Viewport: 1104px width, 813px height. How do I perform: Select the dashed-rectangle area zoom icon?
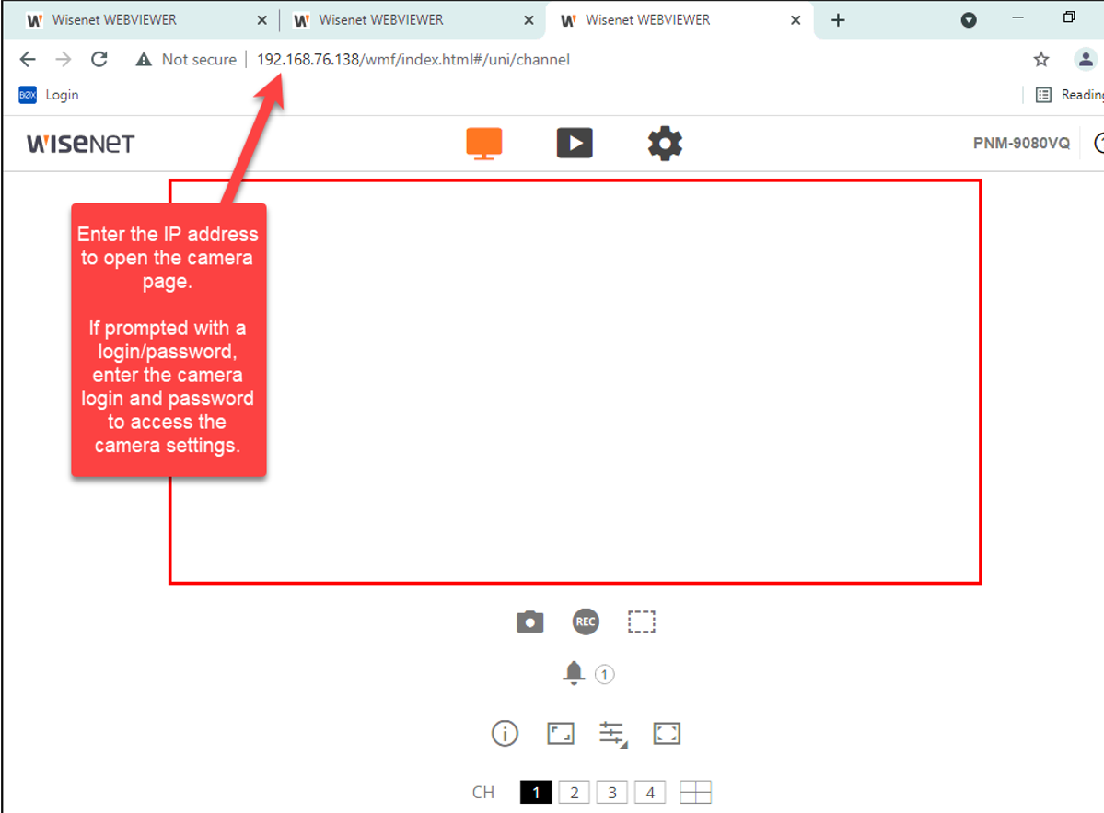(x=642, y=622)
